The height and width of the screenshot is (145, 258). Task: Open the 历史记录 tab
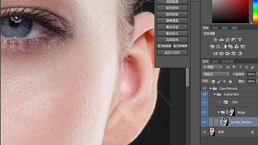coord(227,61)
